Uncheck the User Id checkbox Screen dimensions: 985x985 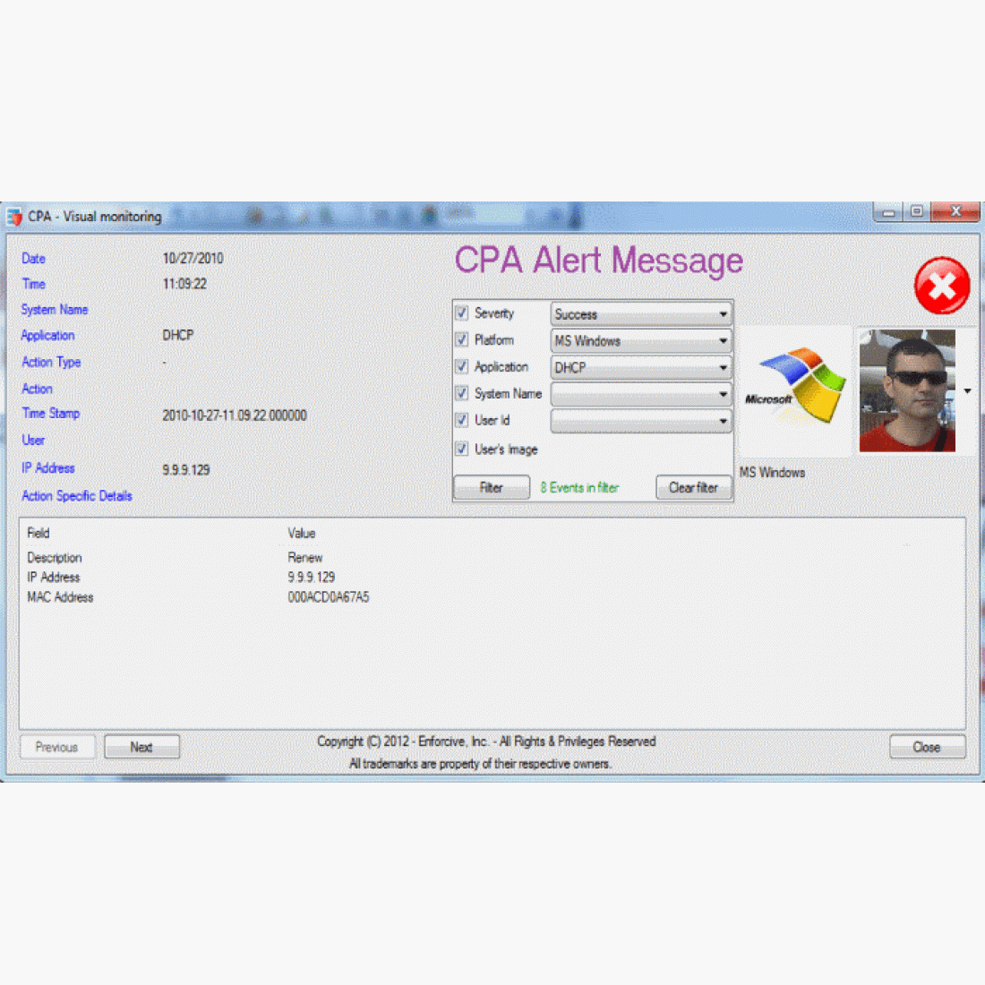[x=462, y=420]
